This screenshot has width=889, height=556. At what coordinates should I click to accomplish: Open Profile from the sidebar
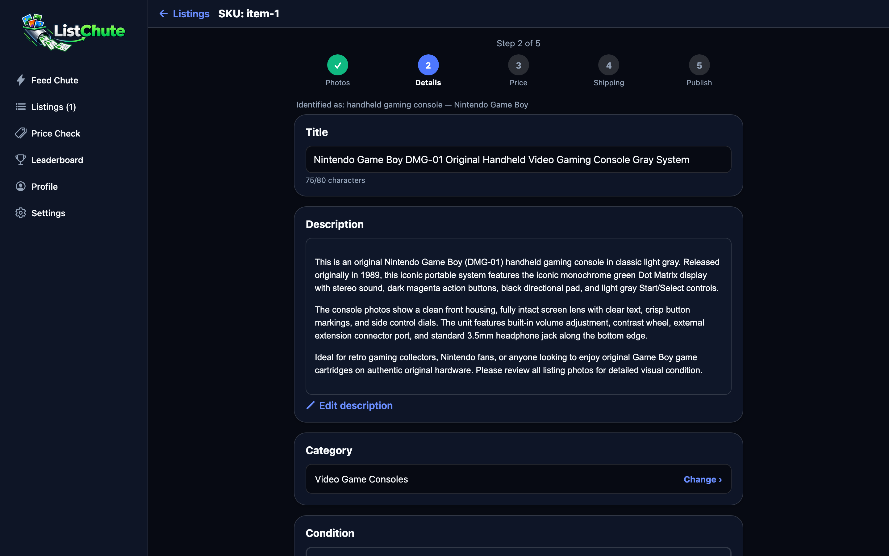tap(44, 186)
